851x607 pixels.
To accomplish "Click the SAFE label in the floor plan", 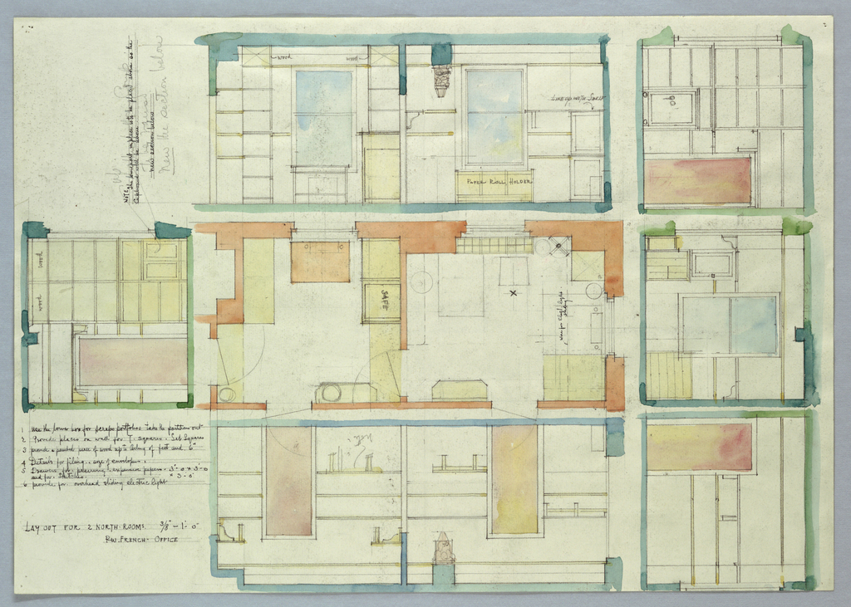I will click(386, 296).
